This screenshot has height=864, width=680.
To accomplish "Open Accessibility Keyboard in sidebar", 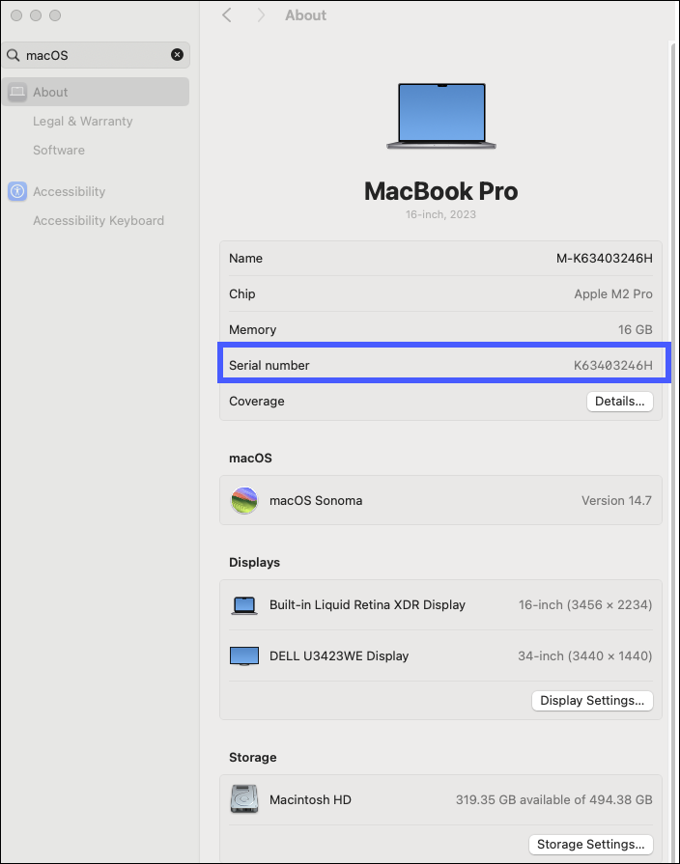I will 99,220.
